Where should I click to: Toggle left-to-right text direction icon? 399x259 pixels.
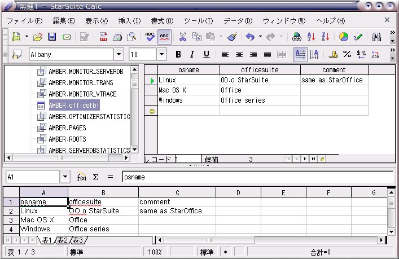300,54
